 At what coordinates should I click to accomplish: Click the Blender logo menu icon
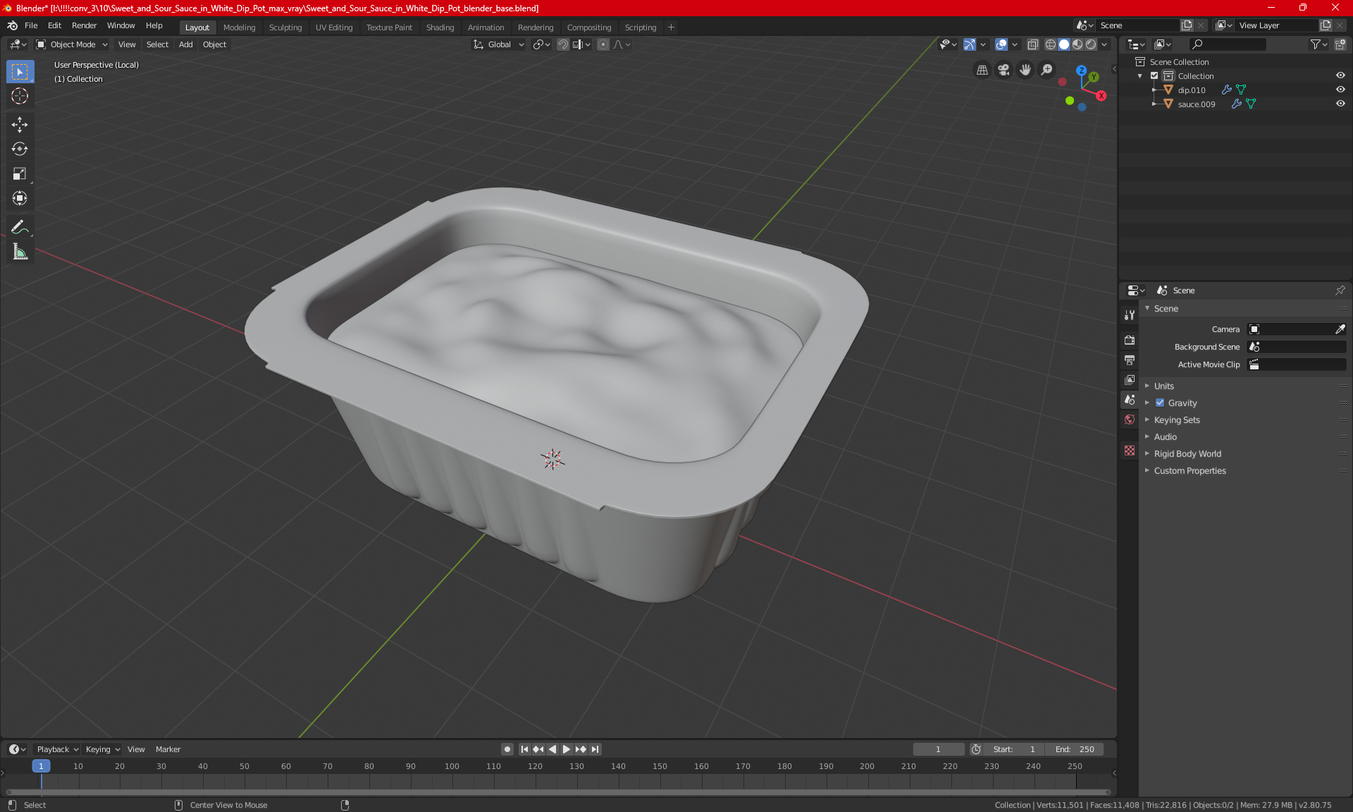point(12,25)
